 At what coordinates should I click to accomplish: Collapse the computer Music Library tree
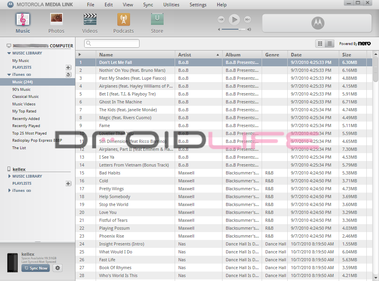tap(9, 53)
